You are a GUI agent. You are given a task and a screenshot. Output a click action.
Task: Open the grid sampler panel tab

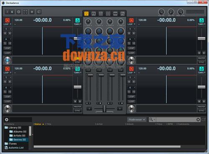pos(101,14)
